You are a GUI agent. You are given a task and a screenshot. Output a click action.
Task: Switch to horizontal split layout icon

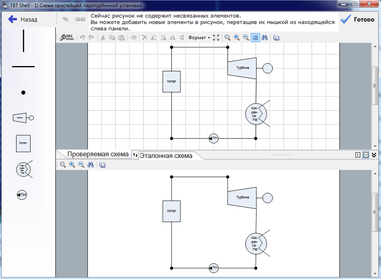click(366, 155)
